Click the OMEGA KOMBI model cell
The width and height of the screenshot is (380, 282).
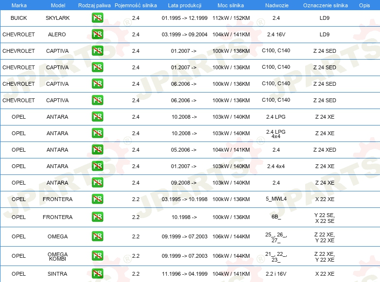pyautogui.click(x=57, y=256)
